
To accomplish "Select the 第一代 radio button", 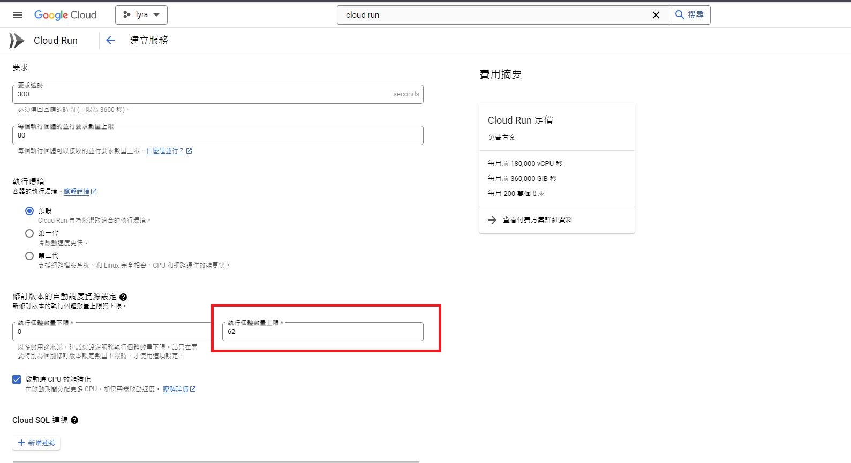I will [x=29, y=233].
